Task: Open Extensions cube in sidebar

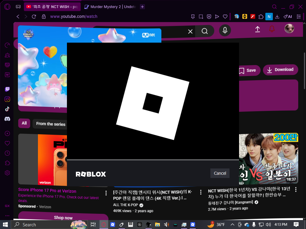Action: 7,163
